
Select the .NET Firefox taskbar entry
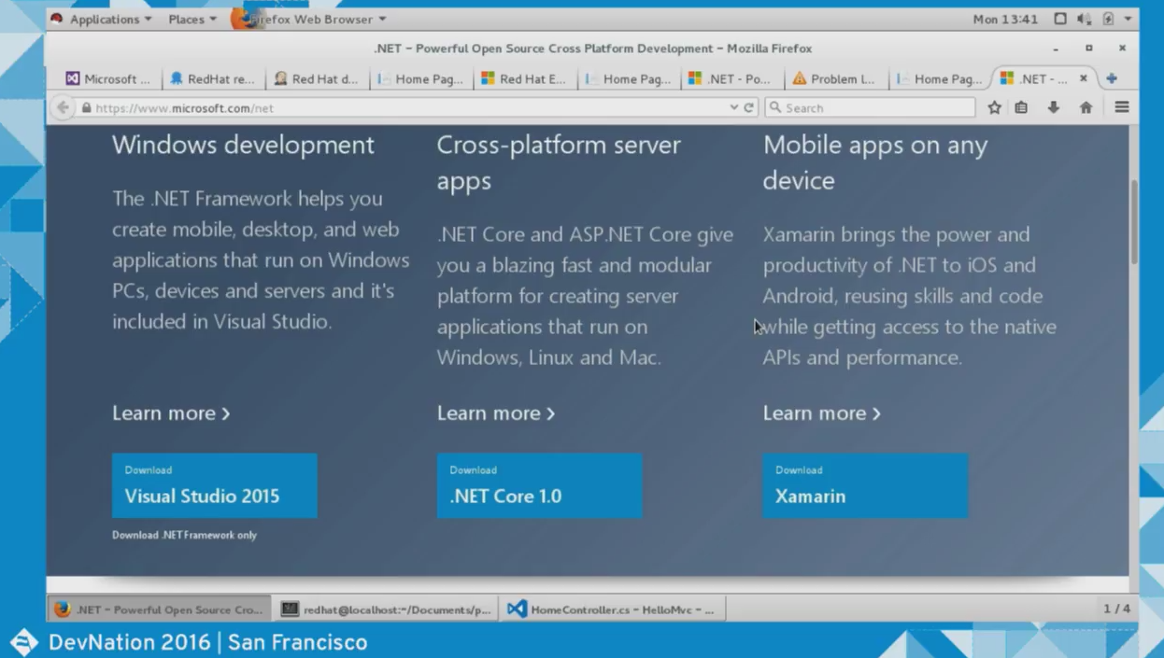pos(159,609)
